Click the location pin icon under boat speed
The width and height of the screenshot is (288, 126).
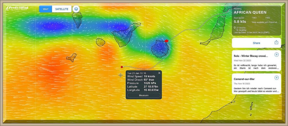pos(235,28)
